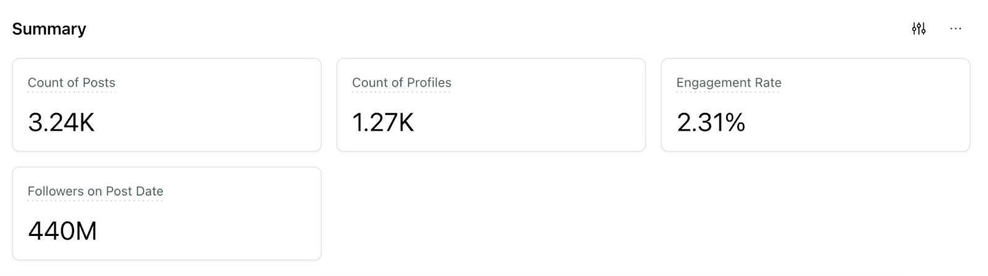Screen dimensions: 988x276
Task: Show tooltip via Count of Posts dotted underline
Action: point(72,92)
